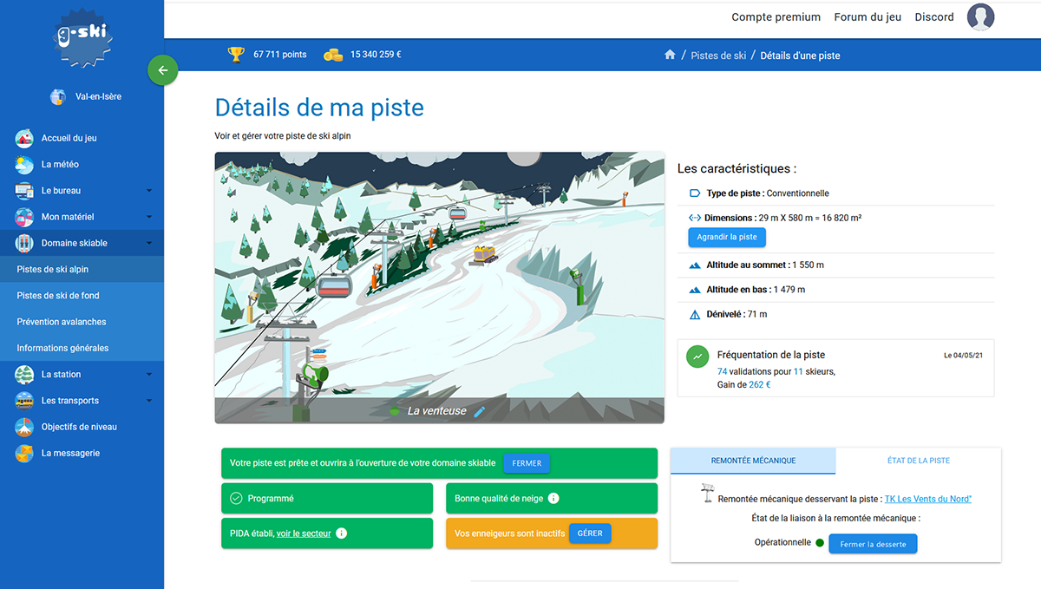Click the Programmé status box
This screenshot has width=1041, height=589.
(x=327, y=499)
